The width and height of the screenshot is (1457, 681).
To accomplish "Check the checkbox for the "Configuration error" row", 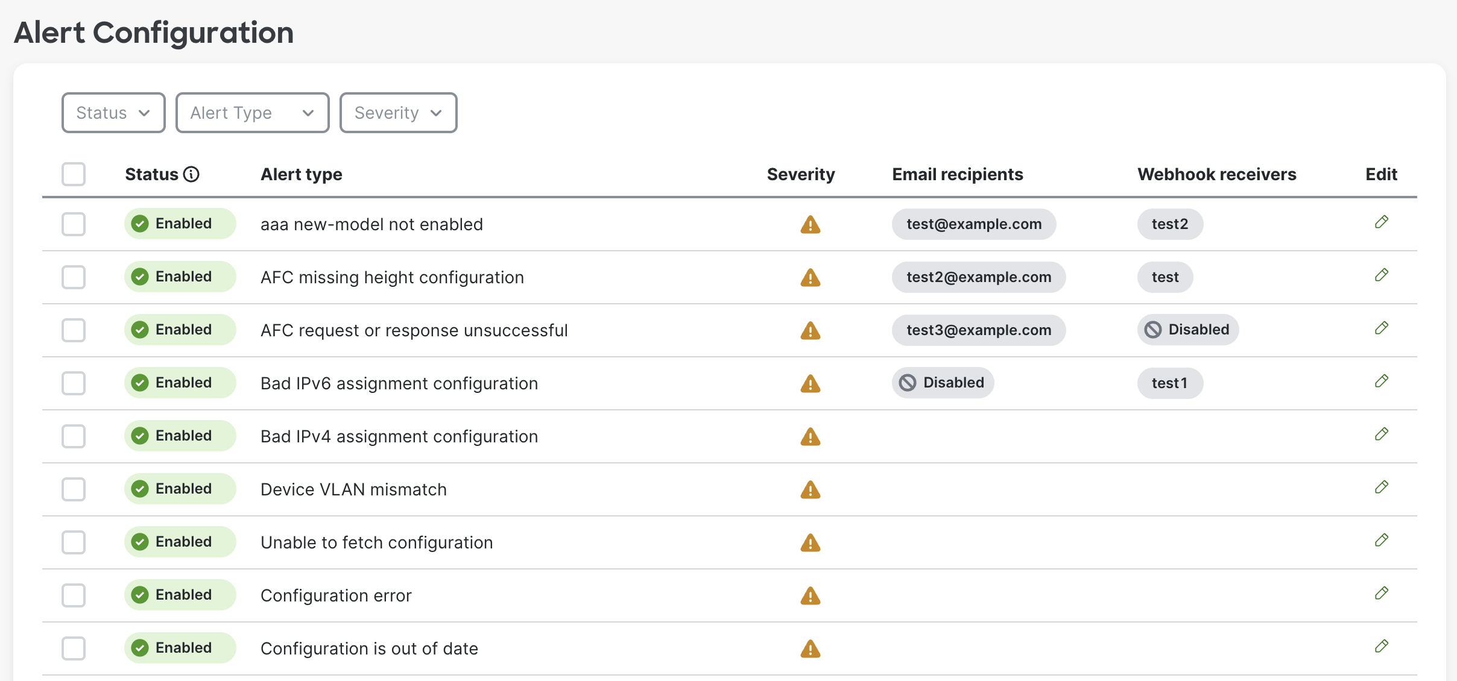I will pyautogui.click(x=73, y=595).
